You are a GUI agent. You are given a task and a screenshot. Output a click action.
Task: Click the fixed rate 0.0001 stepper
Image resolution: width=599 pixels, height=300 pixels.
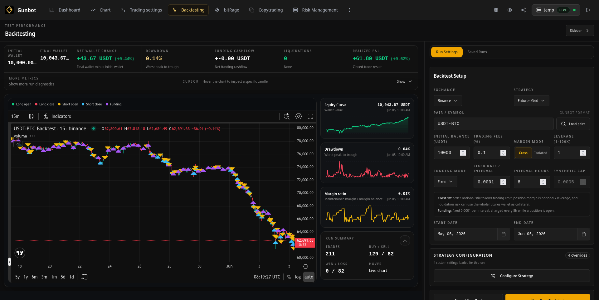click(x=503, y=182)
